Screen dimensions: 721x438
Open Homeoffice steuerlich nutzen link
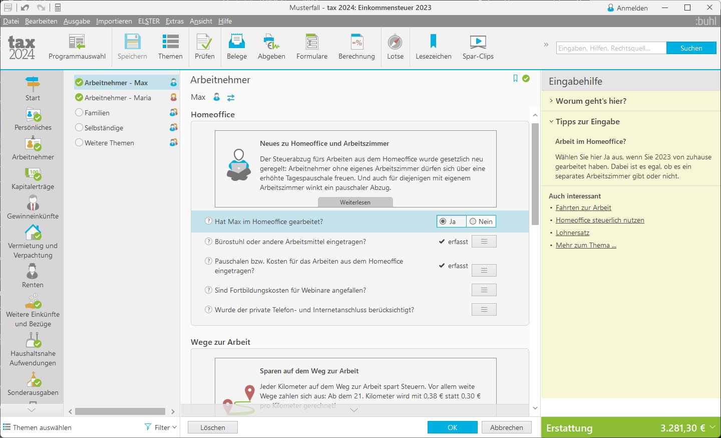click(x=600, y=220)
